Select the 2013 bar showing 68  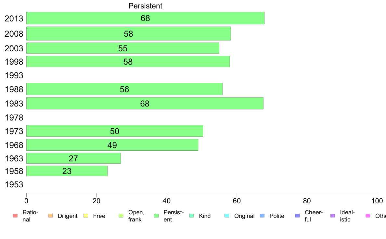(145, 18)
